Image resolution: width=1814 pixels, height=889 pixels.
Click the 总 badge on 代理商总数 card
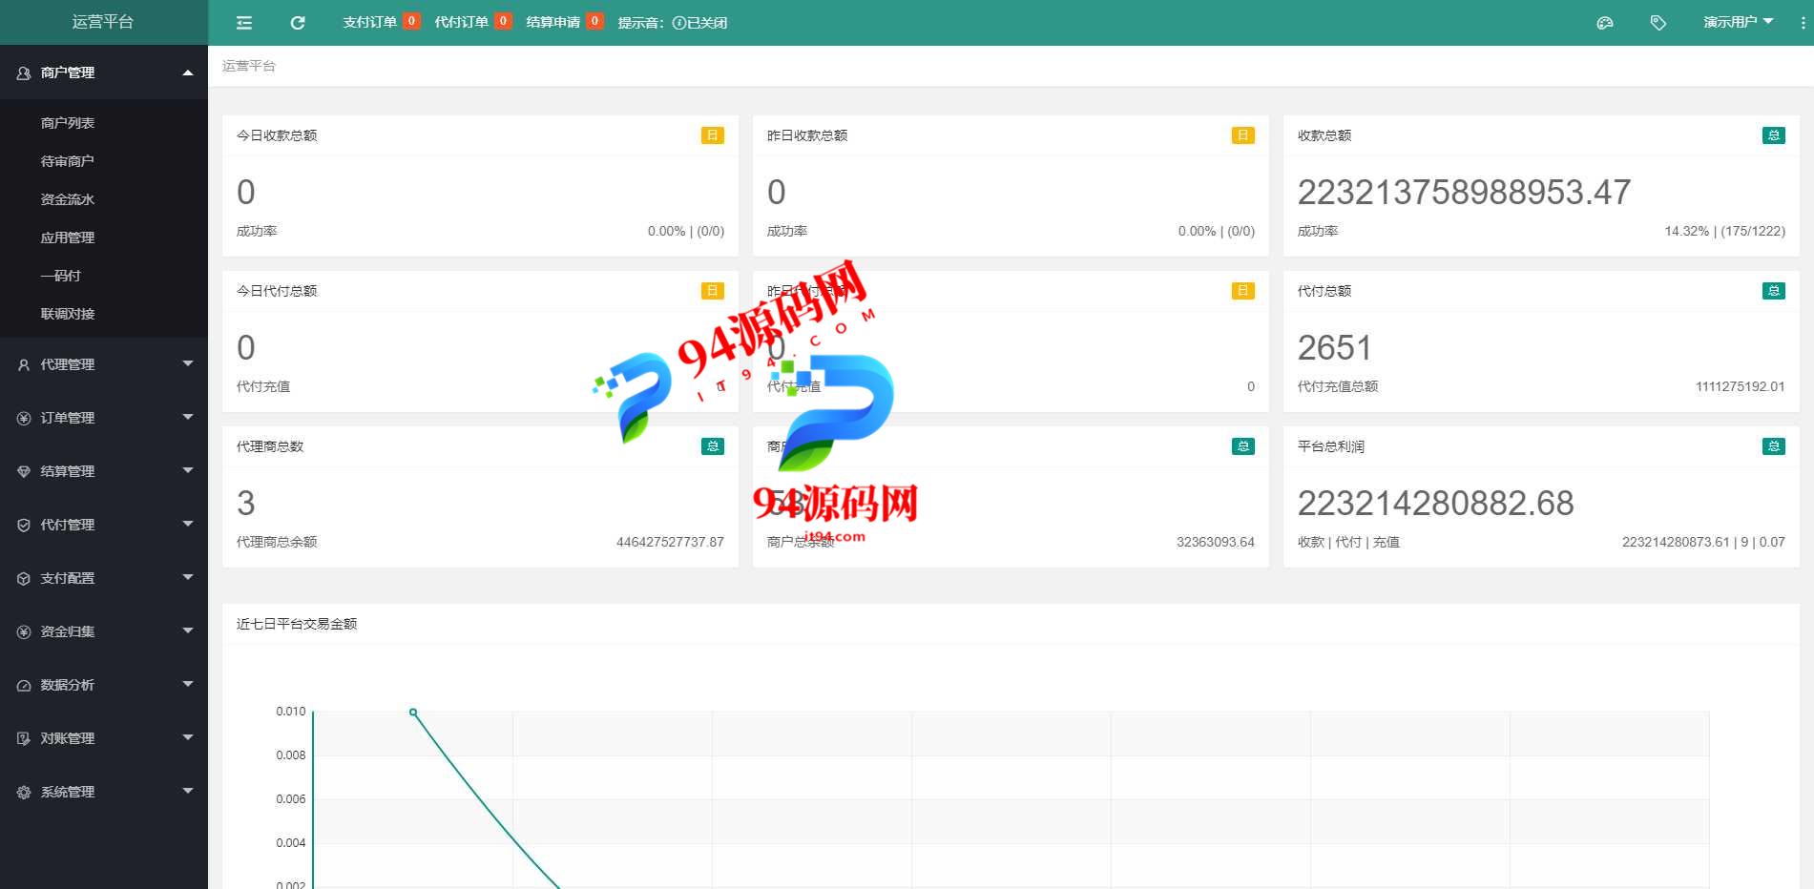click(x=713, y=446)
